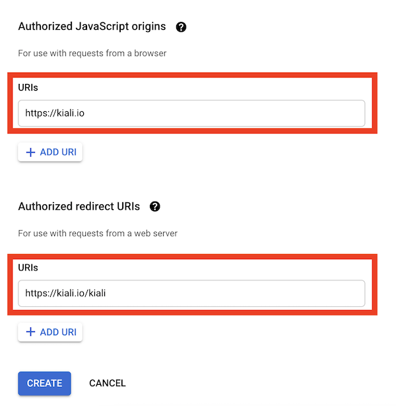Click 'For use with requests from a web server'
Screen dimensions: 396x406
point(98,233)
